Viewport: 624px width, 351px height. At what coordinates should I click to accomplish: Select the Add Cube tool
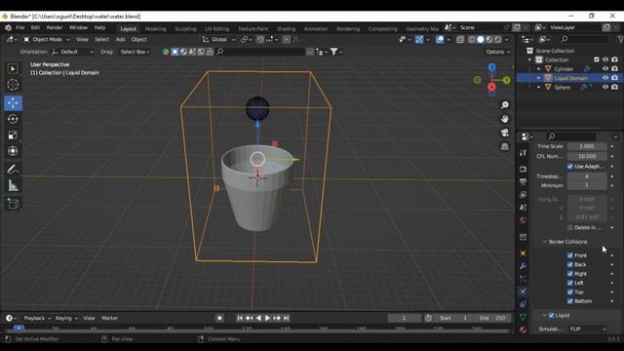13,204
